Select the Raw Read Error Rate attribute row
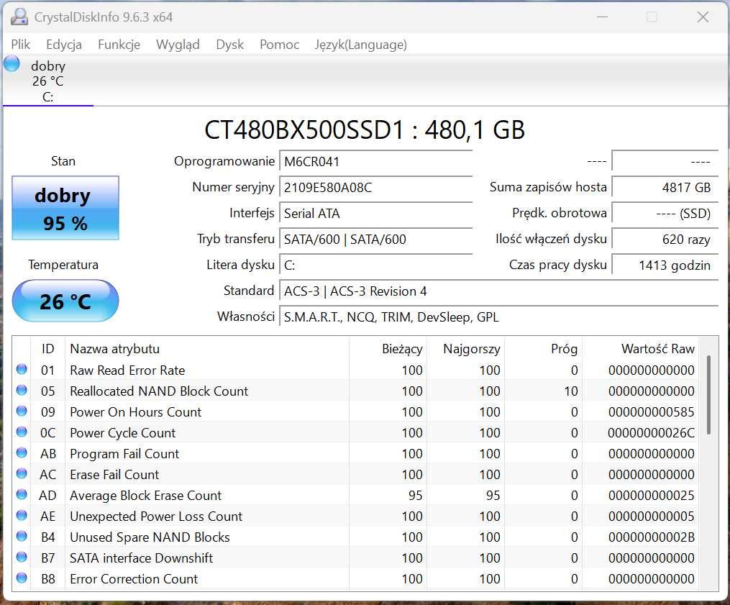 point(356,370)
